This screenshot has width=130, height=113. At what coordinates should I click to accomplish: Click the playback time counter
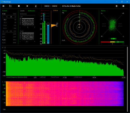pyautogui.click(x=51, y=6)
